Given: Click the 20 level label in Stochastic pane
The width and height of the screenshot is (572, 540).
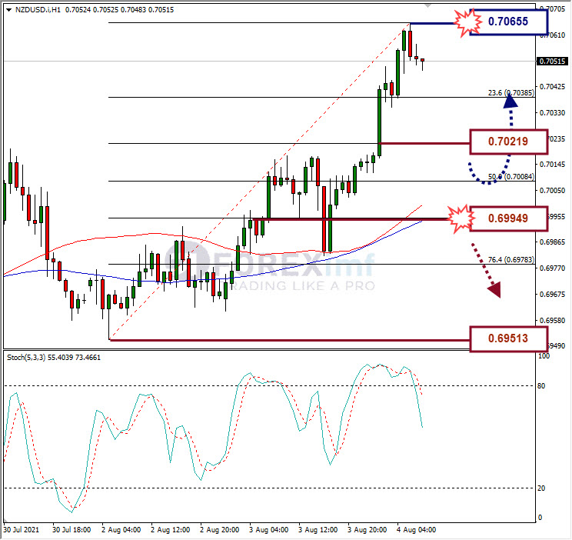Looking at the screenshot, I should 541,488.
